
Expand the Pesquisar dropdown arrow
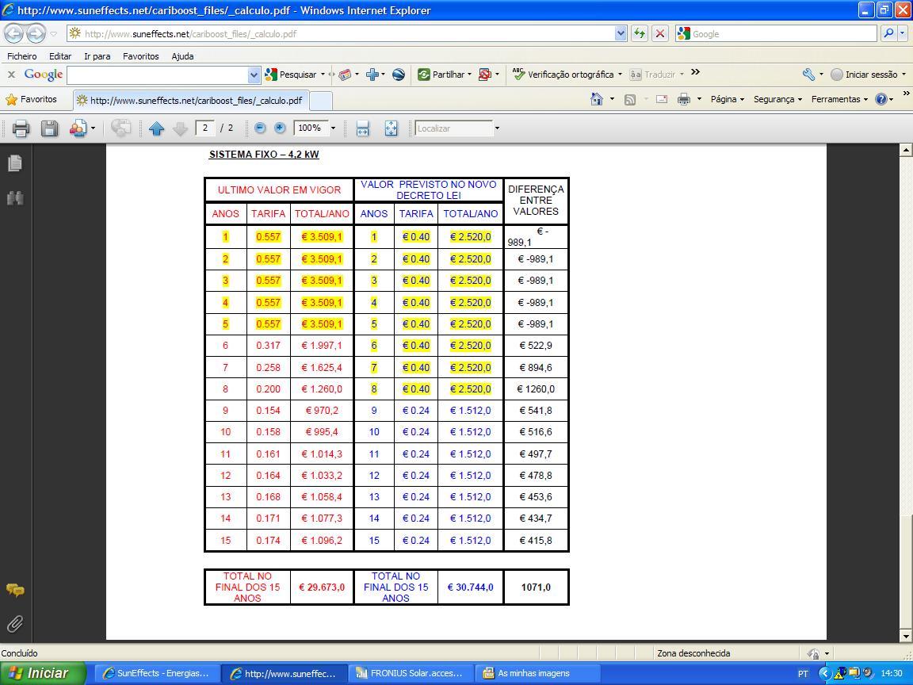click(x=323, y=75)
